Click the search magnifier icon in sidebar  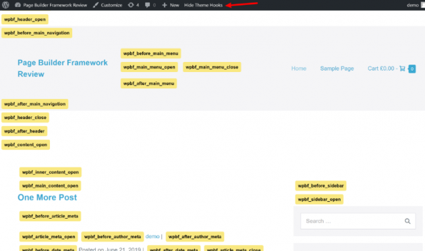[407, 221]
